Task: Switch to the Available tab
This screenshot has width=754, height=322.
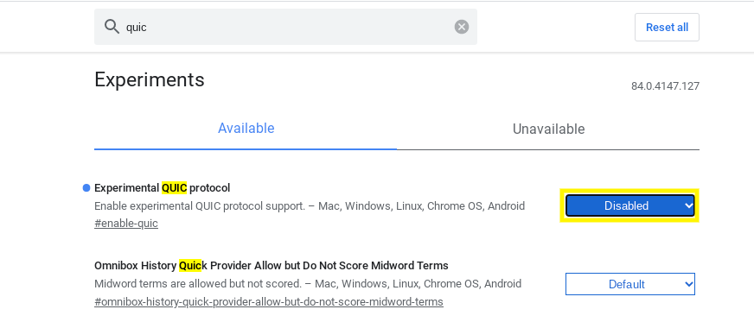Action: point(246,129)
